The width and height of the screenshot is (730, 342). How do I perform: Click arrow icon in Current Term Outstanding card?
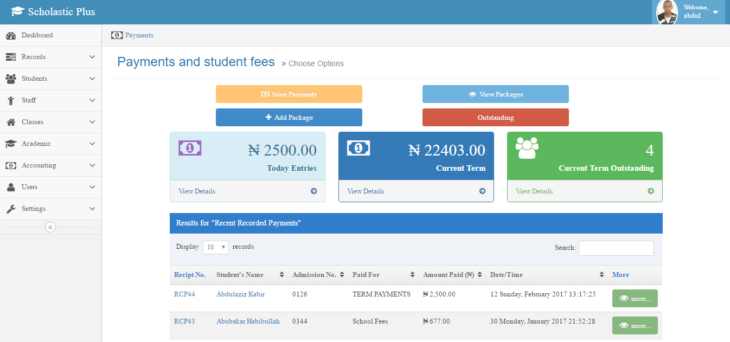click(651, 191)
